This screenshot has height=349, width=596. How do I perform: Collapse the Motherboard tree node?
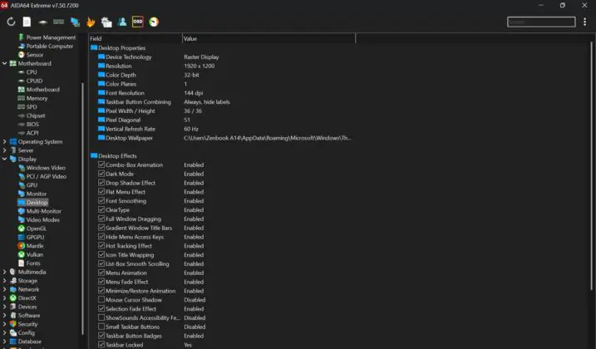click(x=4, y=63)
